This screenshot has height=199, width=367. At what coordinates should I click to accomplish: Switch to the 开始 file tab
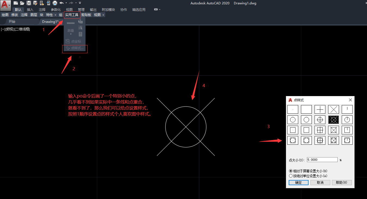click(x=12, y=21)
